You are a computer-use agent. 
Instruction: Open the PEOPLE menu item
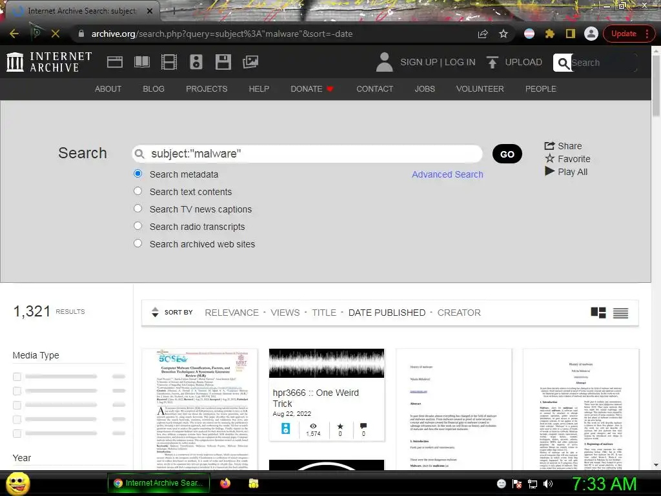pos(541,89)
